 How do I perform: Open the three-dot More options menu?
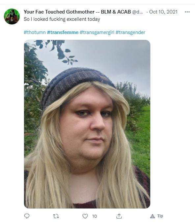187,12
